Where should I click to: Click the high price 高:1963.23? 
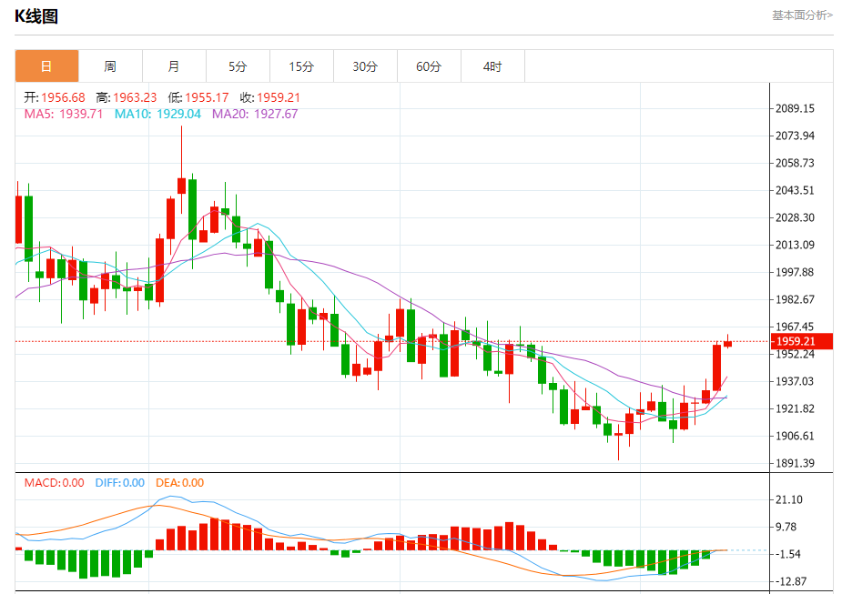tap(127, 97)
